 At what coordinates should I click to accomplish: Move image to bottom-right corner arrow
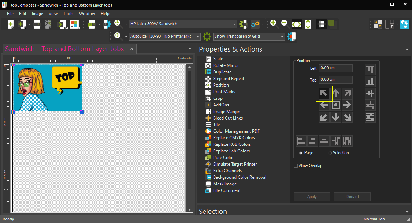tap(348, 117)
